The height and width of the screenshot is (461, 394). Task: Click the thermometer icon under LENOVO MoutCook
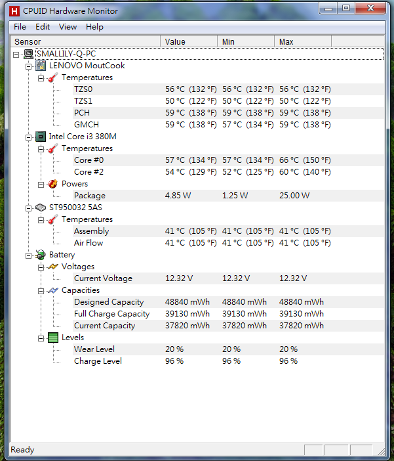(x=53, y=77)
